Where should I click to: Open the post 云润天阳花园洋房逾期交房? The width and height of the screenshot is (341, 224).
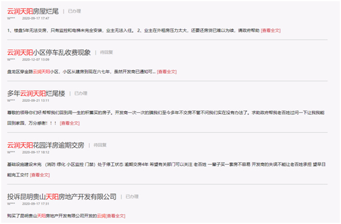46,145
